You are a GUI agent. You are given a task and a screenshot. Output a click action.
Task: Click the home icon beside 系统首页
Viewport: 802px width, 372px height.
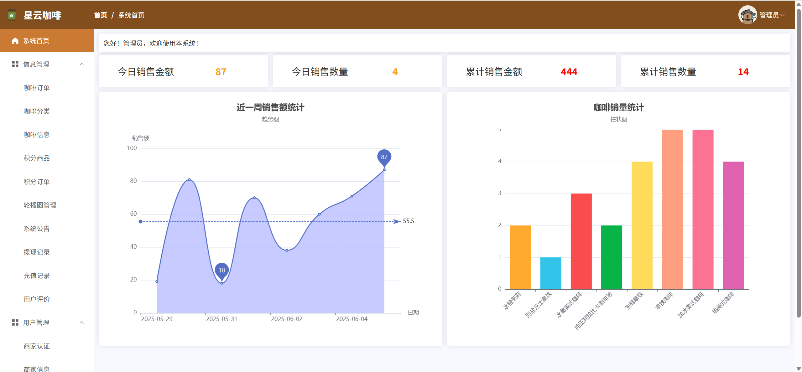(x=15, y=41)
